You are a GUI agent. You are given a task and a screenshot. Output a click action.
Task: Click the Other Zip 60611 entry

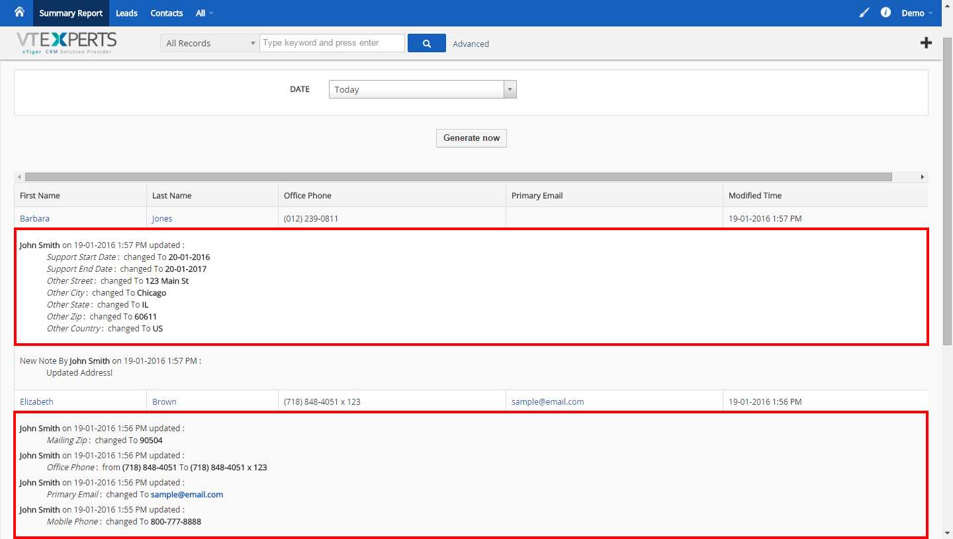click(x=102, y=316)
